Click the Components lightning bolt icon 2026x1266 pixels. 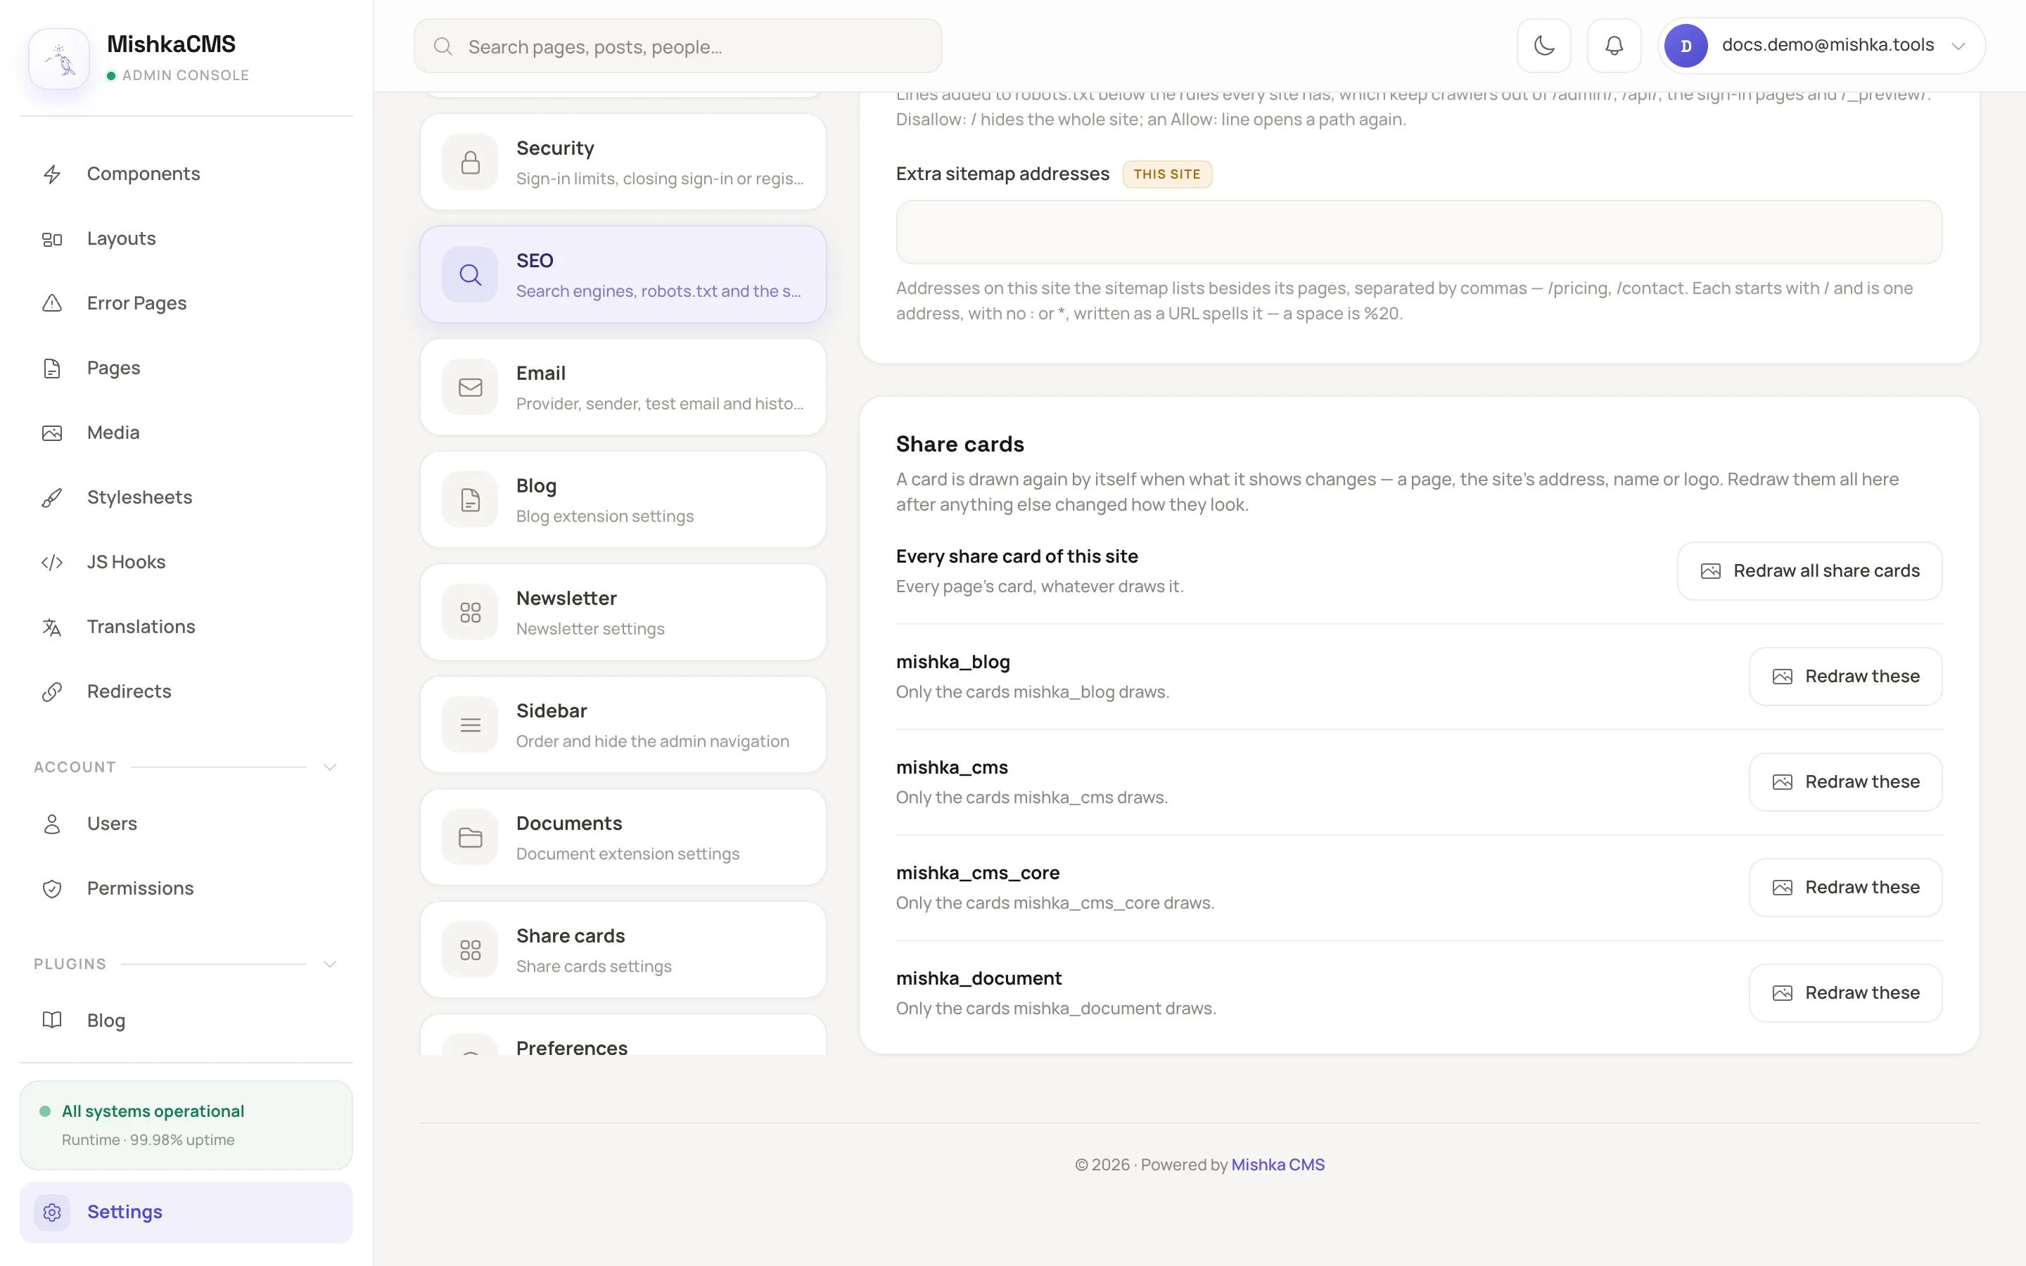point(52,173)
